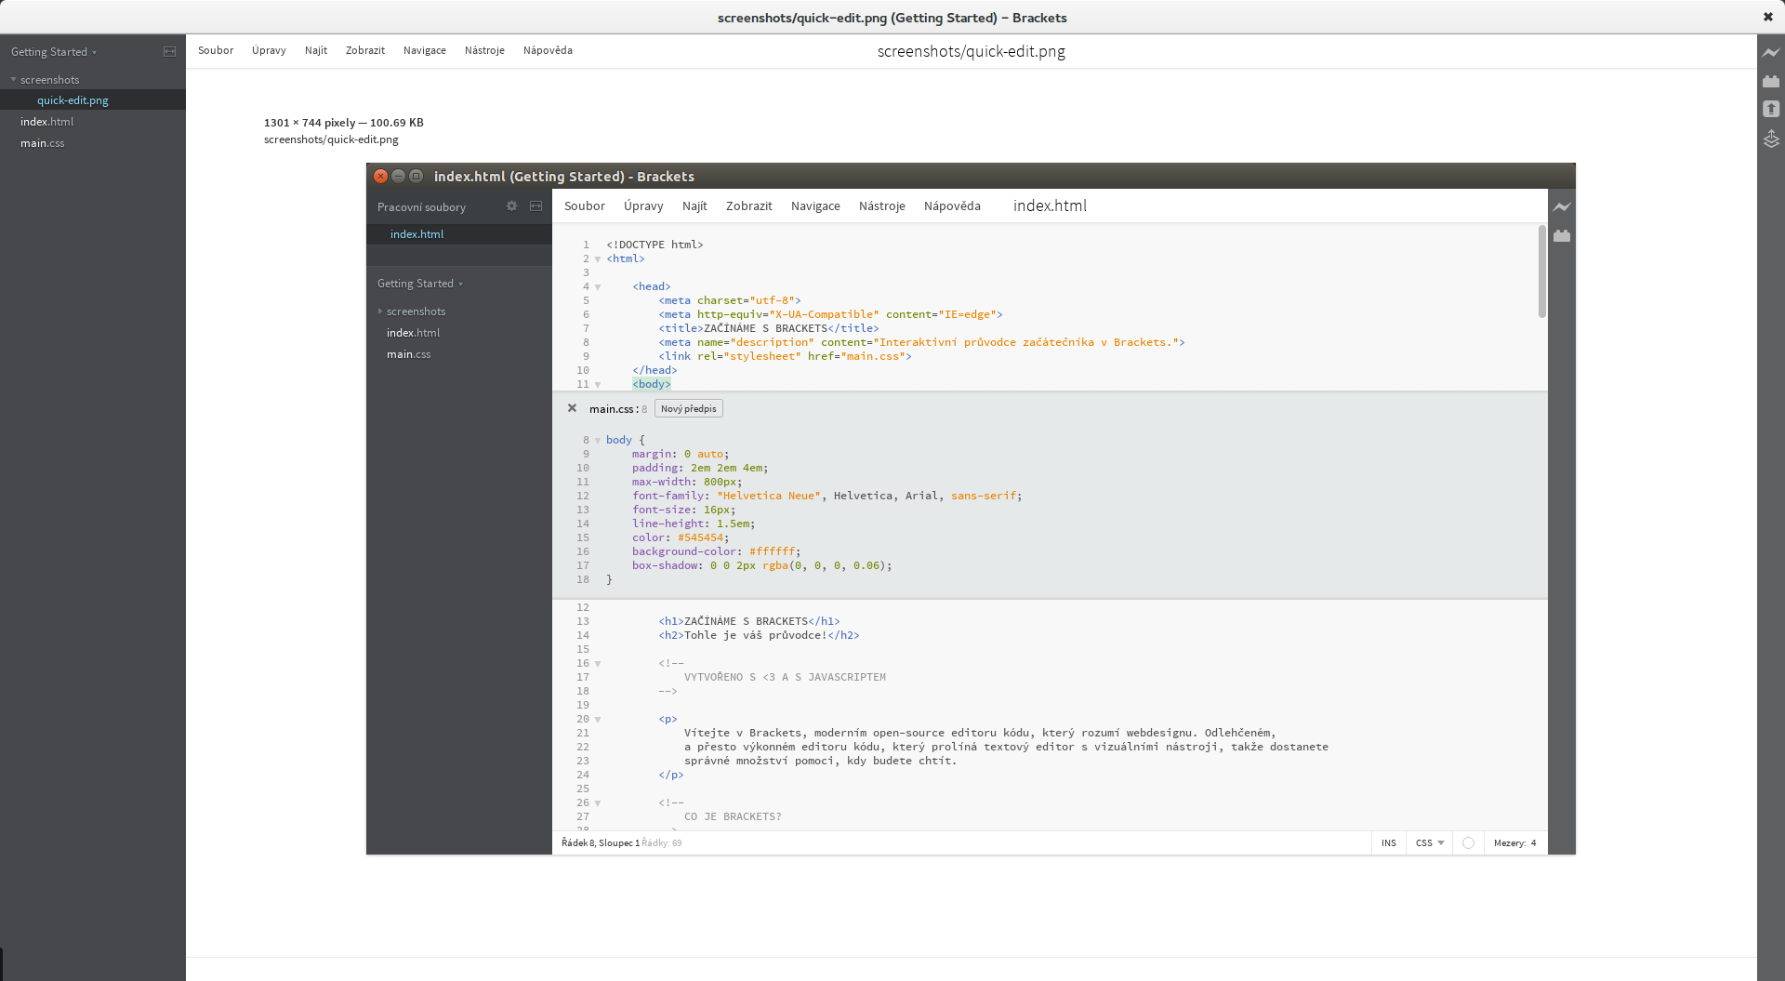The image size is (1785, 981).
Task: Click the quick-edit.png image preview
Action: [971, 509]
